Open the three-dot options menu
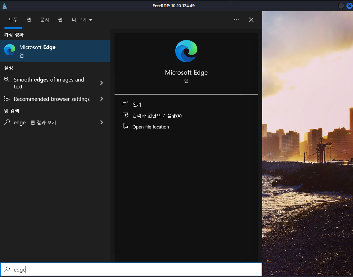This screenshot has width=353, height=277. point(237,20)
